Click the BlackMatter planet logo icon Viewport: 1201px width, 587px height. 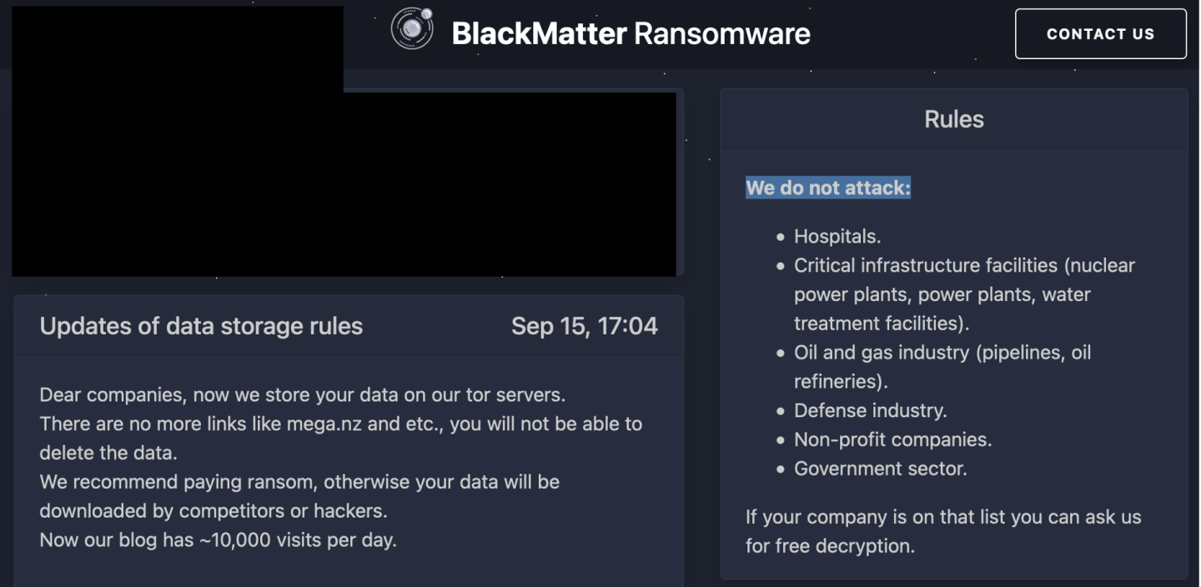[411, 28]
